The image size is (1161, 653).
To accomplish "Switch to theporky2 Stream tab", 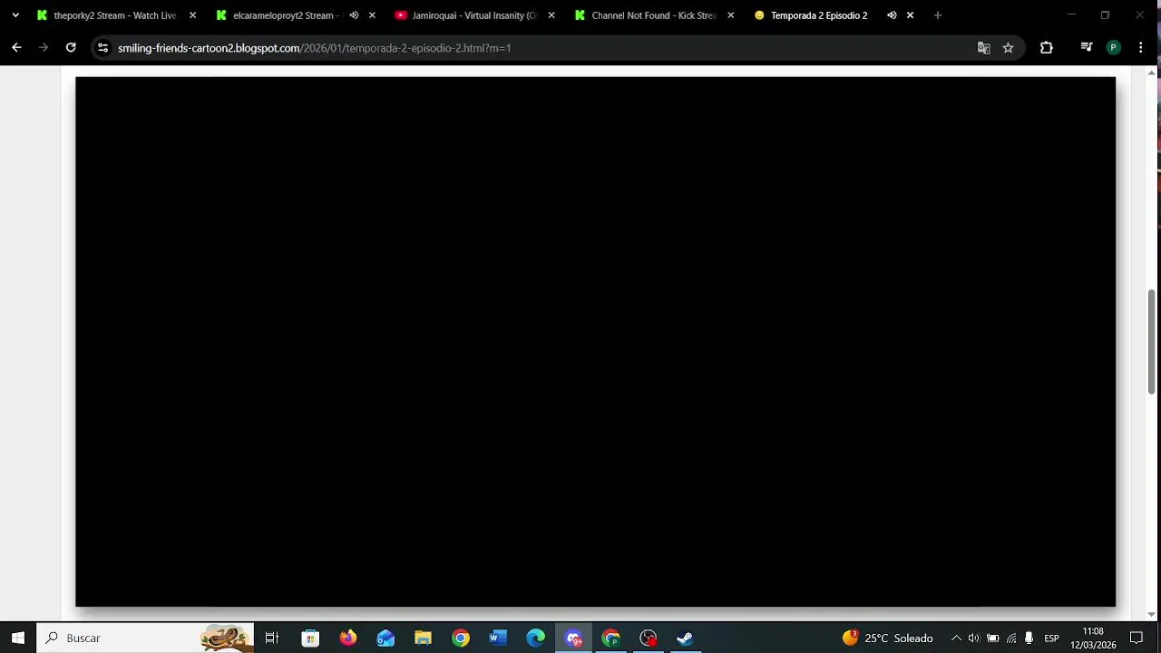I will [x=115, y=15].
